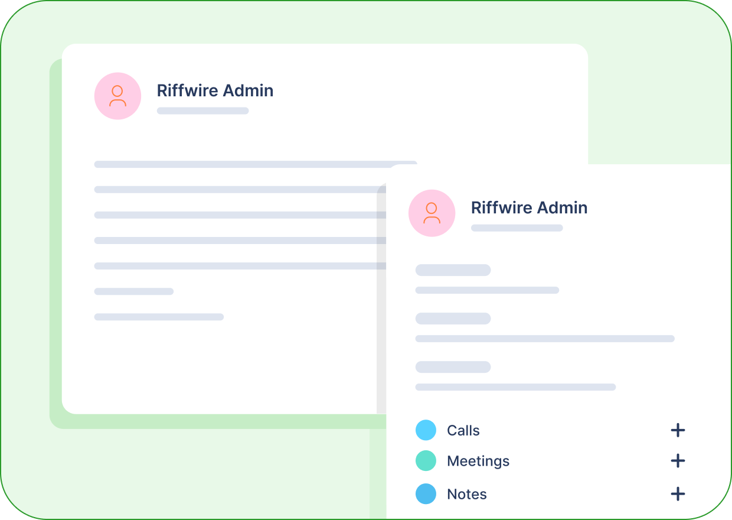Click the top text line in back card
732x520 pixels.
click(256, 164)
